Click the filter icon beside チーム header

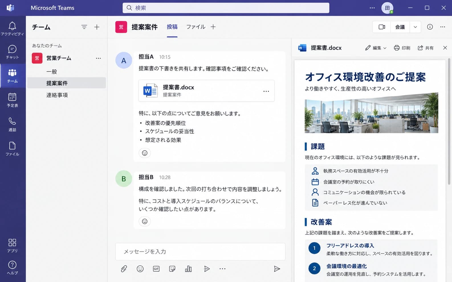(x=84, y=27)
